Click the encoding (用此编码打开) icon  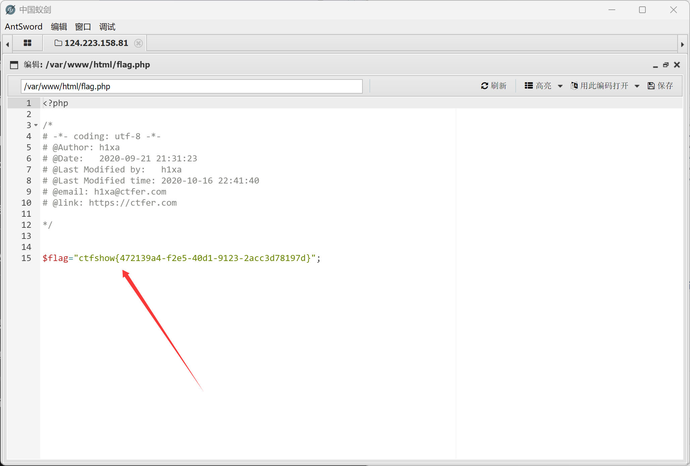[x=574, y=86]
